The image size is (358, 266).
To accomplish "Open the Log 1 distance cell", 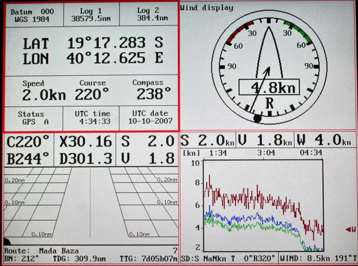I will [91, 14].
